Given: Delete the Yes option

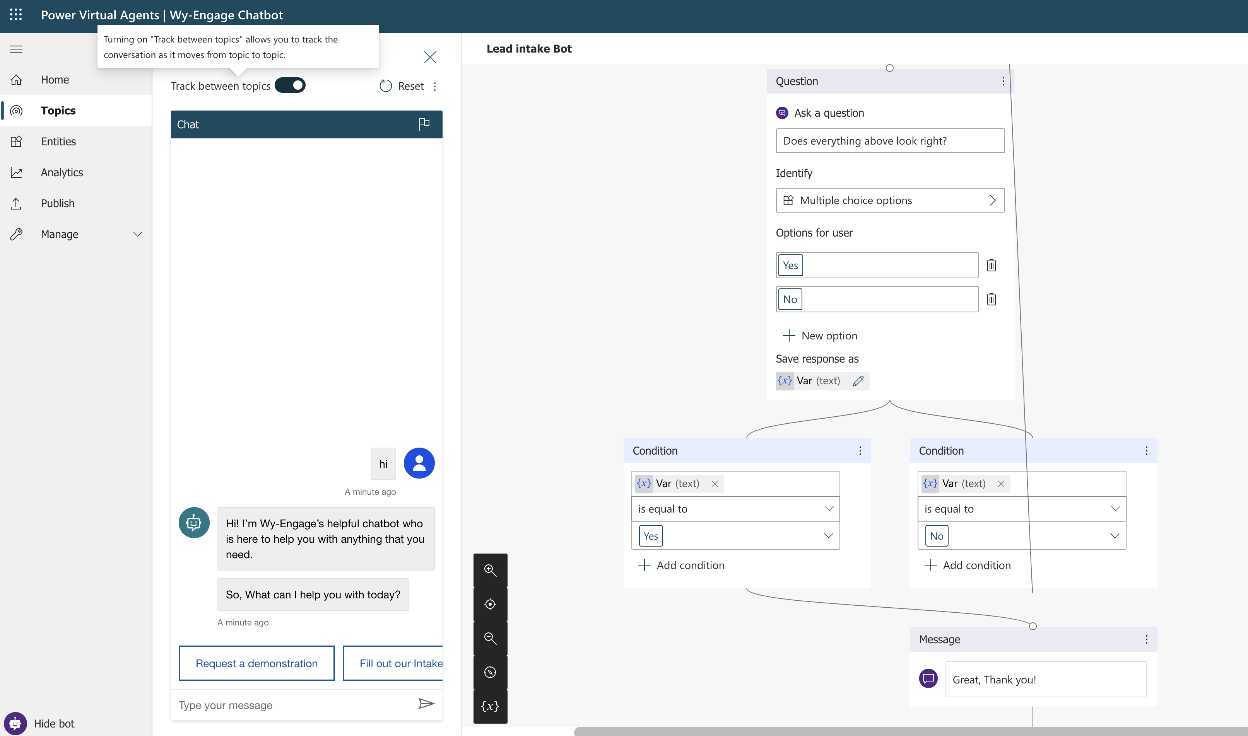Looking at the screenshot, I should tap(992, 265).
